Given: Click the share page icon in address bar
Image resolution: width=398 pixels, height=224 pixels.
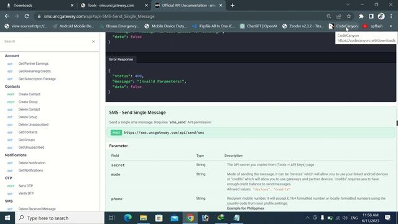Looking at the screenshot, I should 338,16.
